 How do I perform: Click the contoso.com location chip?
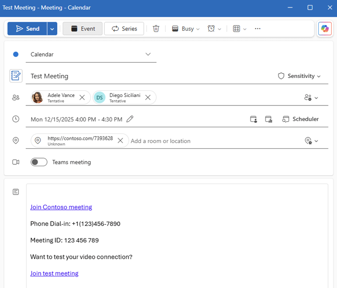[x=80, y=140]
